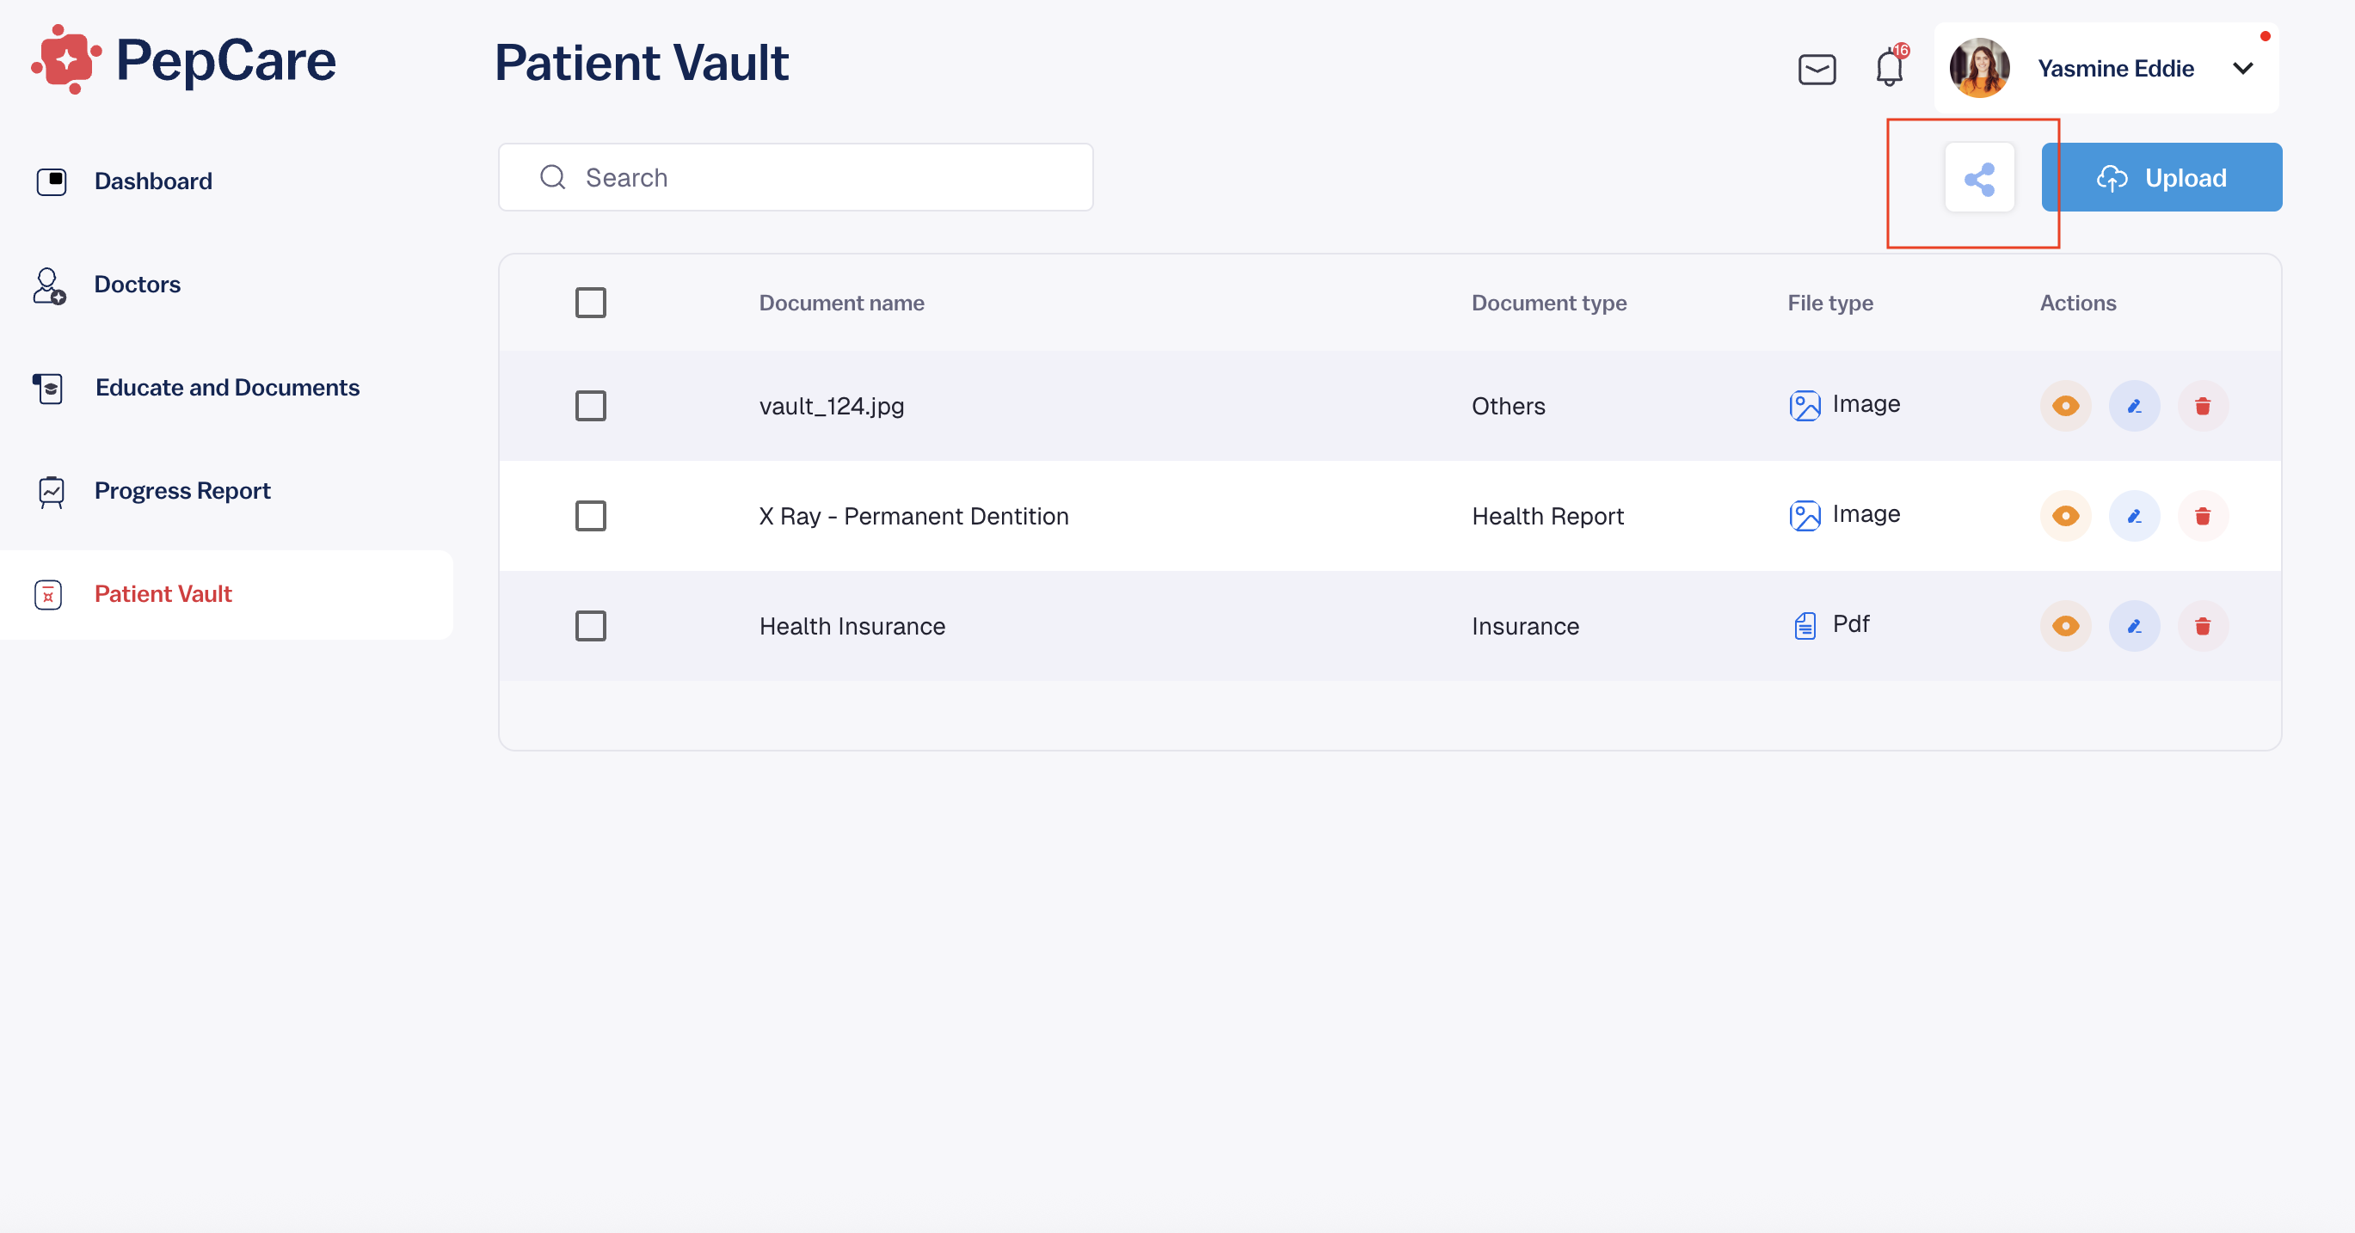Open Yasmine Eddie's profile avatar
This screenshot has height=1233, width=2355.
click(1979, 69)
